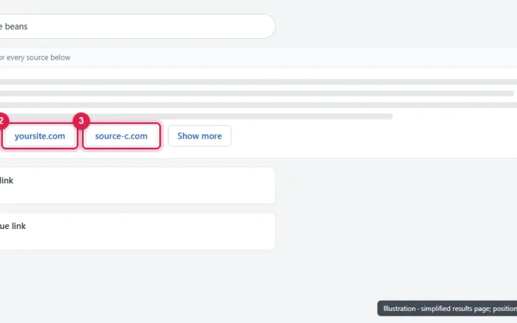Click the Illustration caption tooltip at bottom
This screenshot has width=517, height=323.
[x=447, y=309]
